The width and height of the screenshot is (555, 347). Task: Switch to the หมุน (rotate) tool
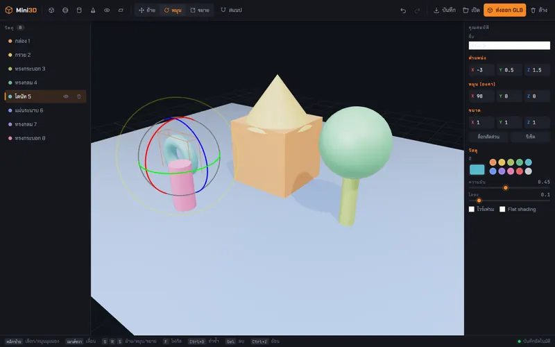coord(173,10)
